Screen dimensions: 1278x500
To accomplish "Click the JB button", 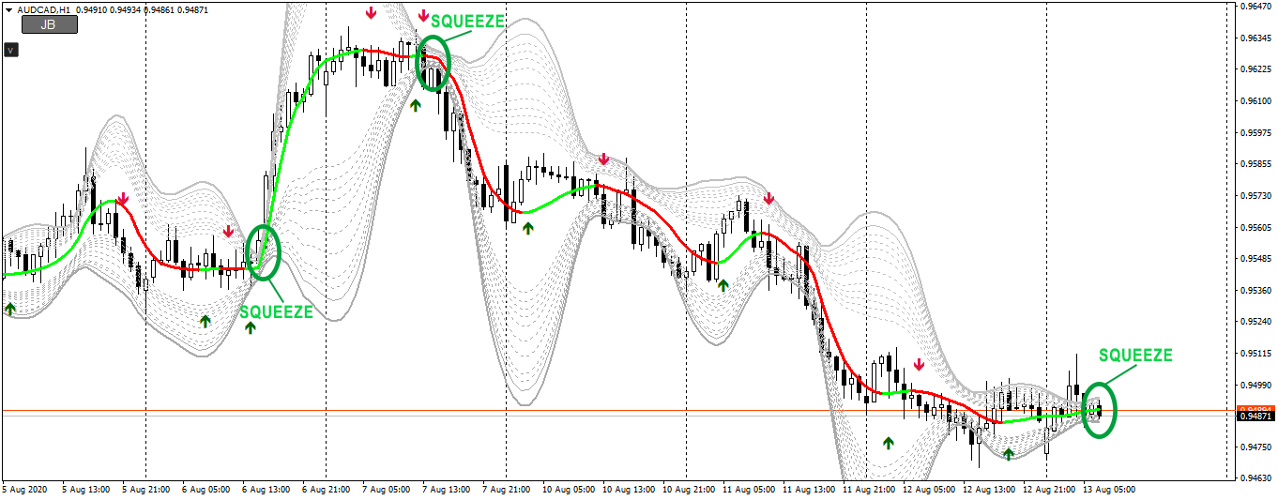I will point(48,25).
